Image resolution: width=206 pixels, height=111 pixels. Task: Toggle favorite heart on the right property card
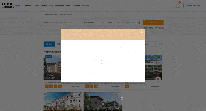coord(158,79)
